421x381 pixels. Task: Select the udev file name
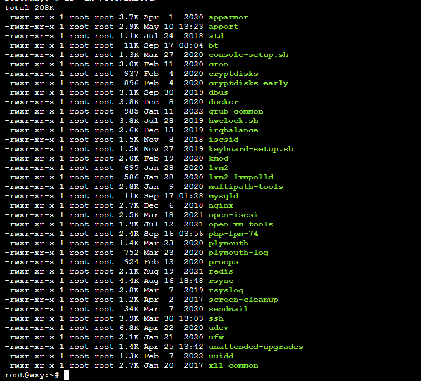219,328
